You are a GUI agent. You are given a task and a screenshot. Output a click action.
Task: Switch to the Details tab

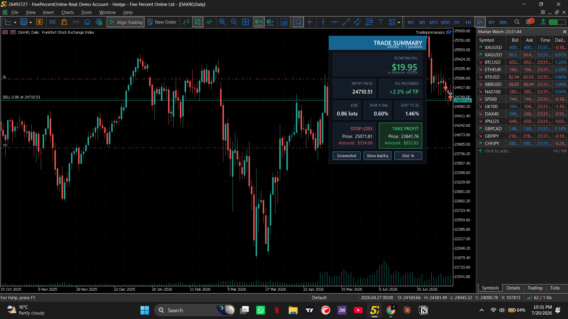(513, 288)
